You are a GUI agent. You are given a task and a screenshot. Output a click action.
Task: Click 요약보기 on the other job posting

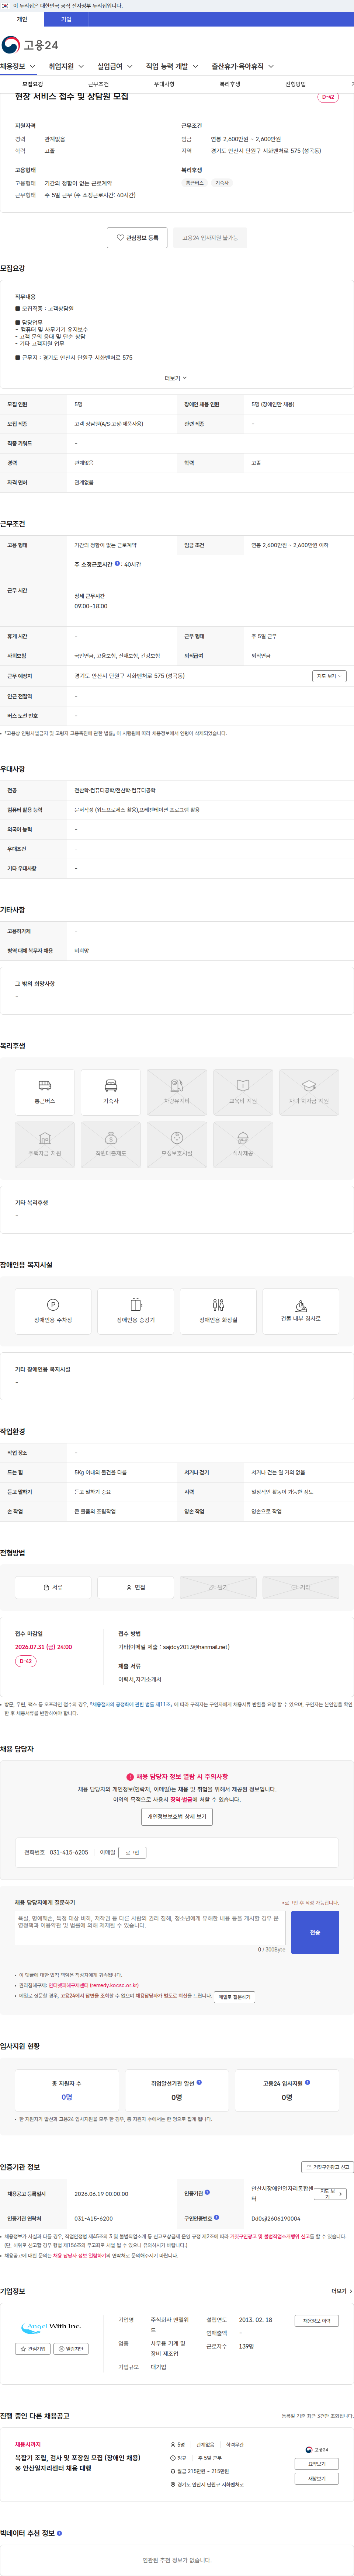(x=317, y=2464)
